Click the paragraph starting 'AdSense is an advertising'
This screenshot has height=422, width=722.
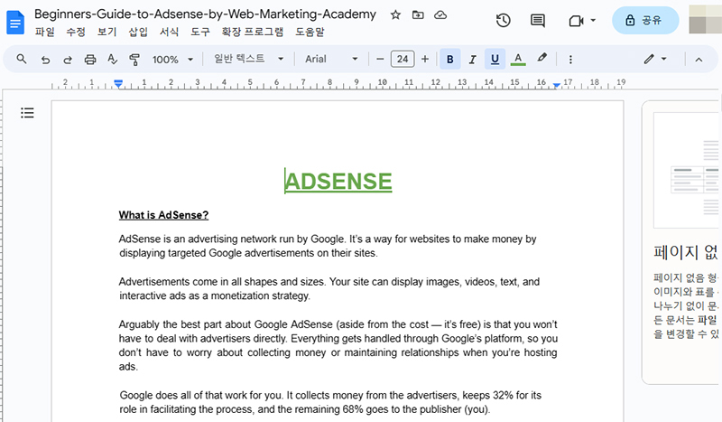pos(328,246)
